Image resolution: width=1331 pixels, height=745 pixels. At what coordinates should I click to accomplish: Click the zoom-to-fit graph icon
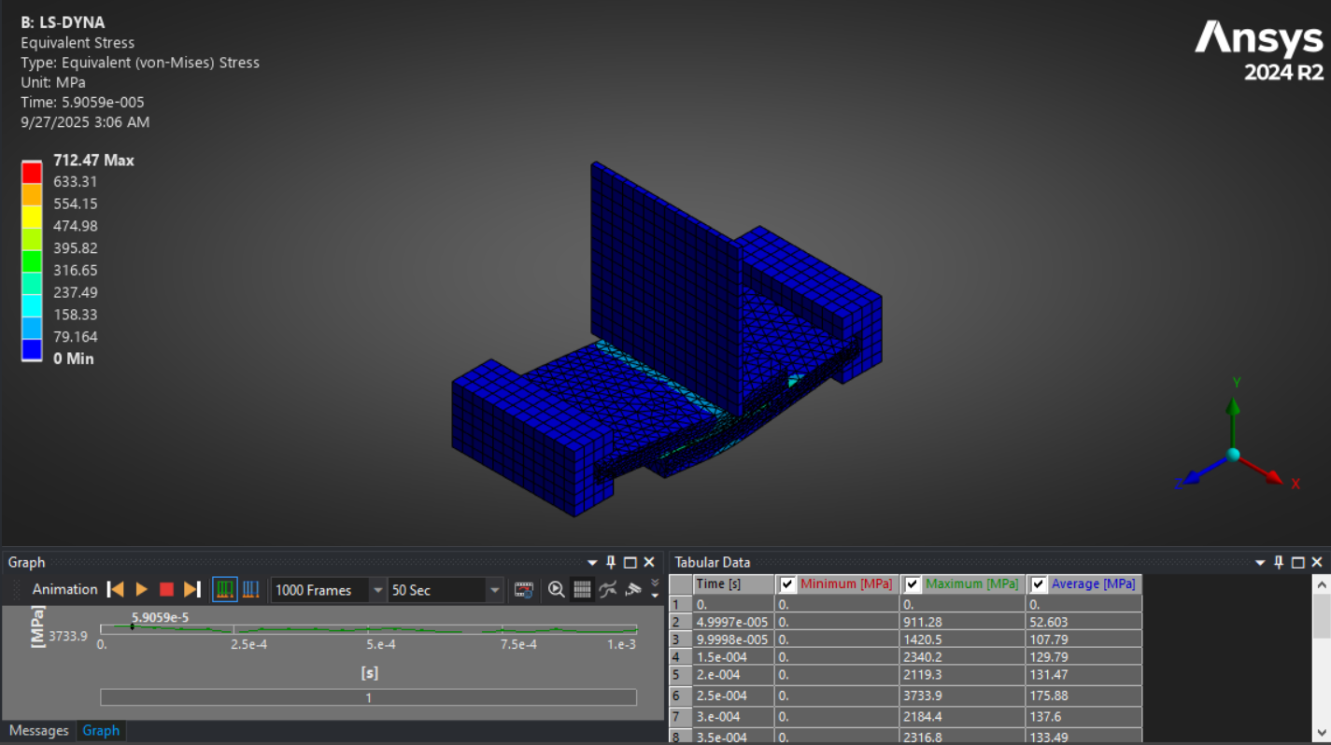pos(557,589)
